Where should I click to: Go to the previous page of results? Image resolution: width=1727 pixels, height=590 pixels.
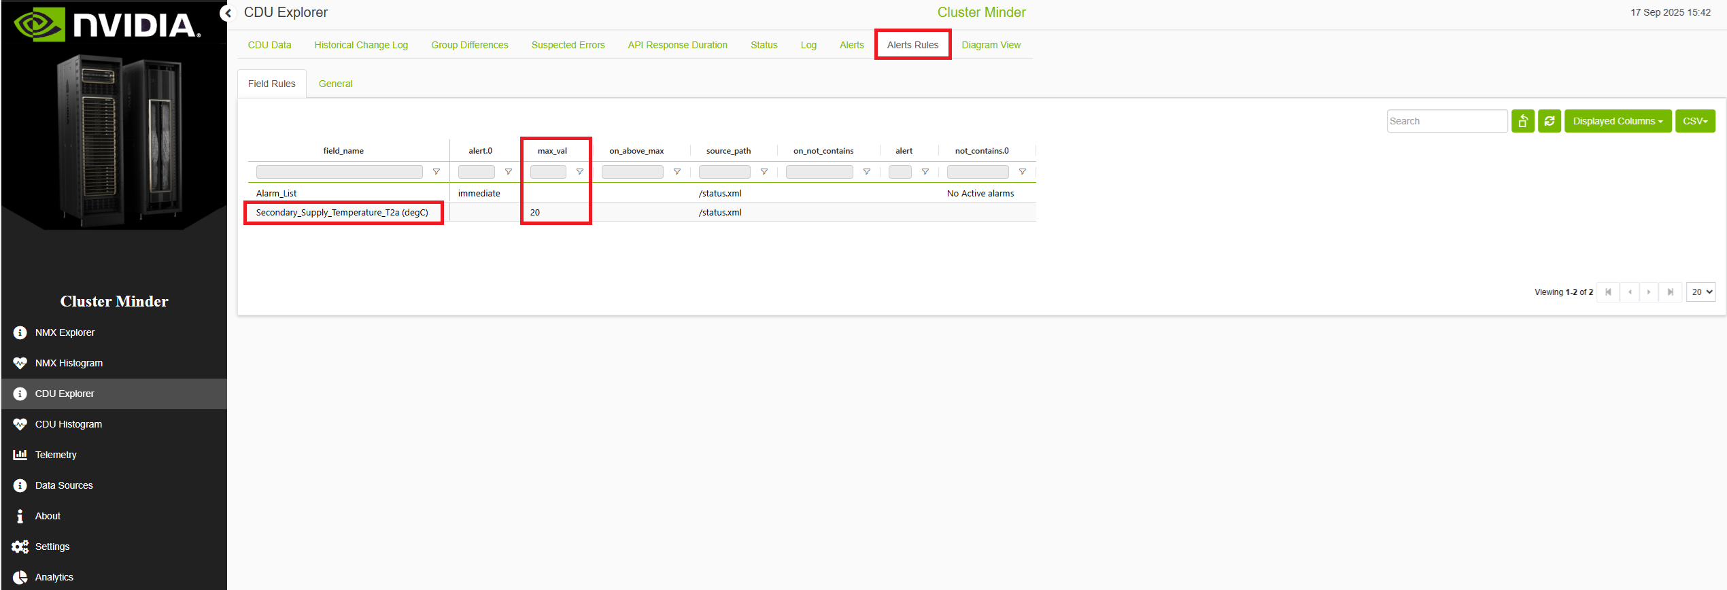(x=1630, y=292)
